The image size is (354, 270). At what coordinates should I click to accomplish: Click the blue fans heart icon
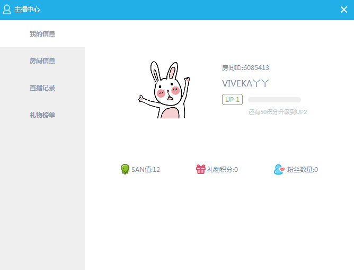pos(279,169)
